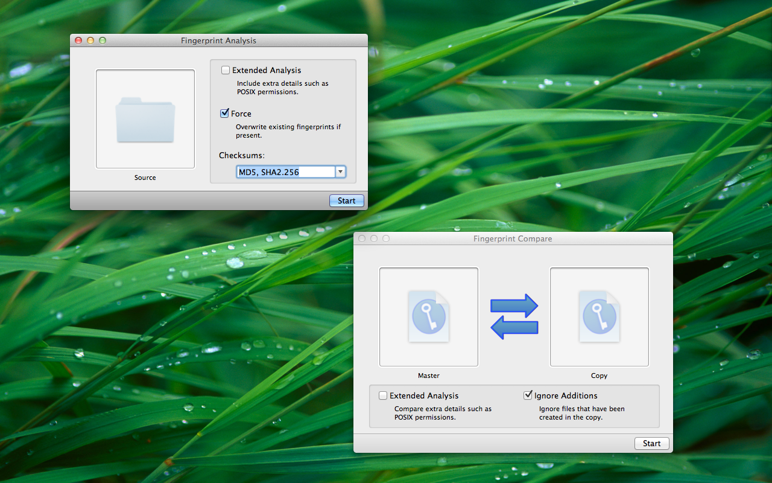The width and height of the screenshot is (772, 483).
Task: Zoom the Fingerprint Analysis window
Action: tap(103, 40)
